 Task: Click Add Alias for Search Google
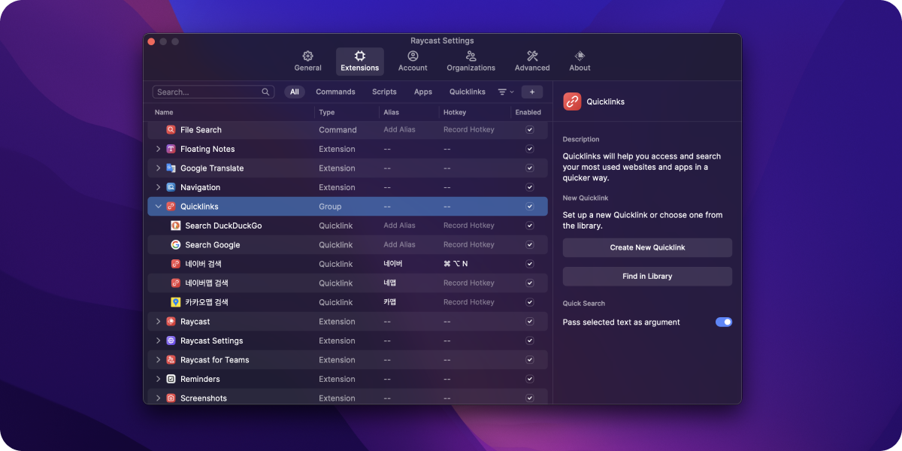tap(399, 245)
